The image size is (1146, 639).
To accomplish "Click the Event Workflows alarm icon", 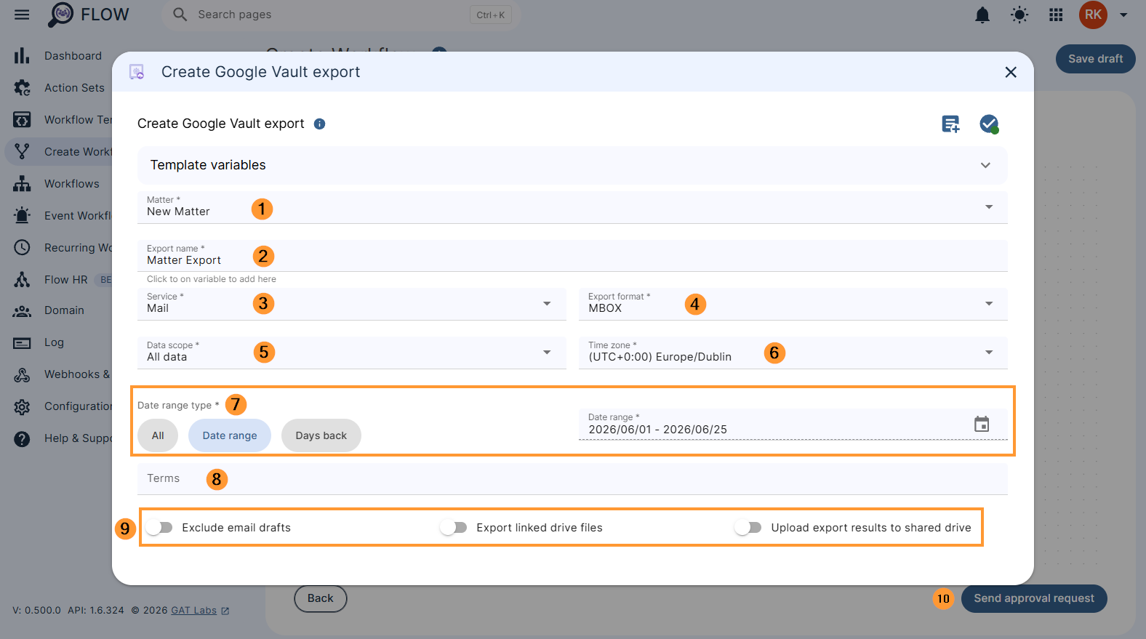I will [22, 216].
